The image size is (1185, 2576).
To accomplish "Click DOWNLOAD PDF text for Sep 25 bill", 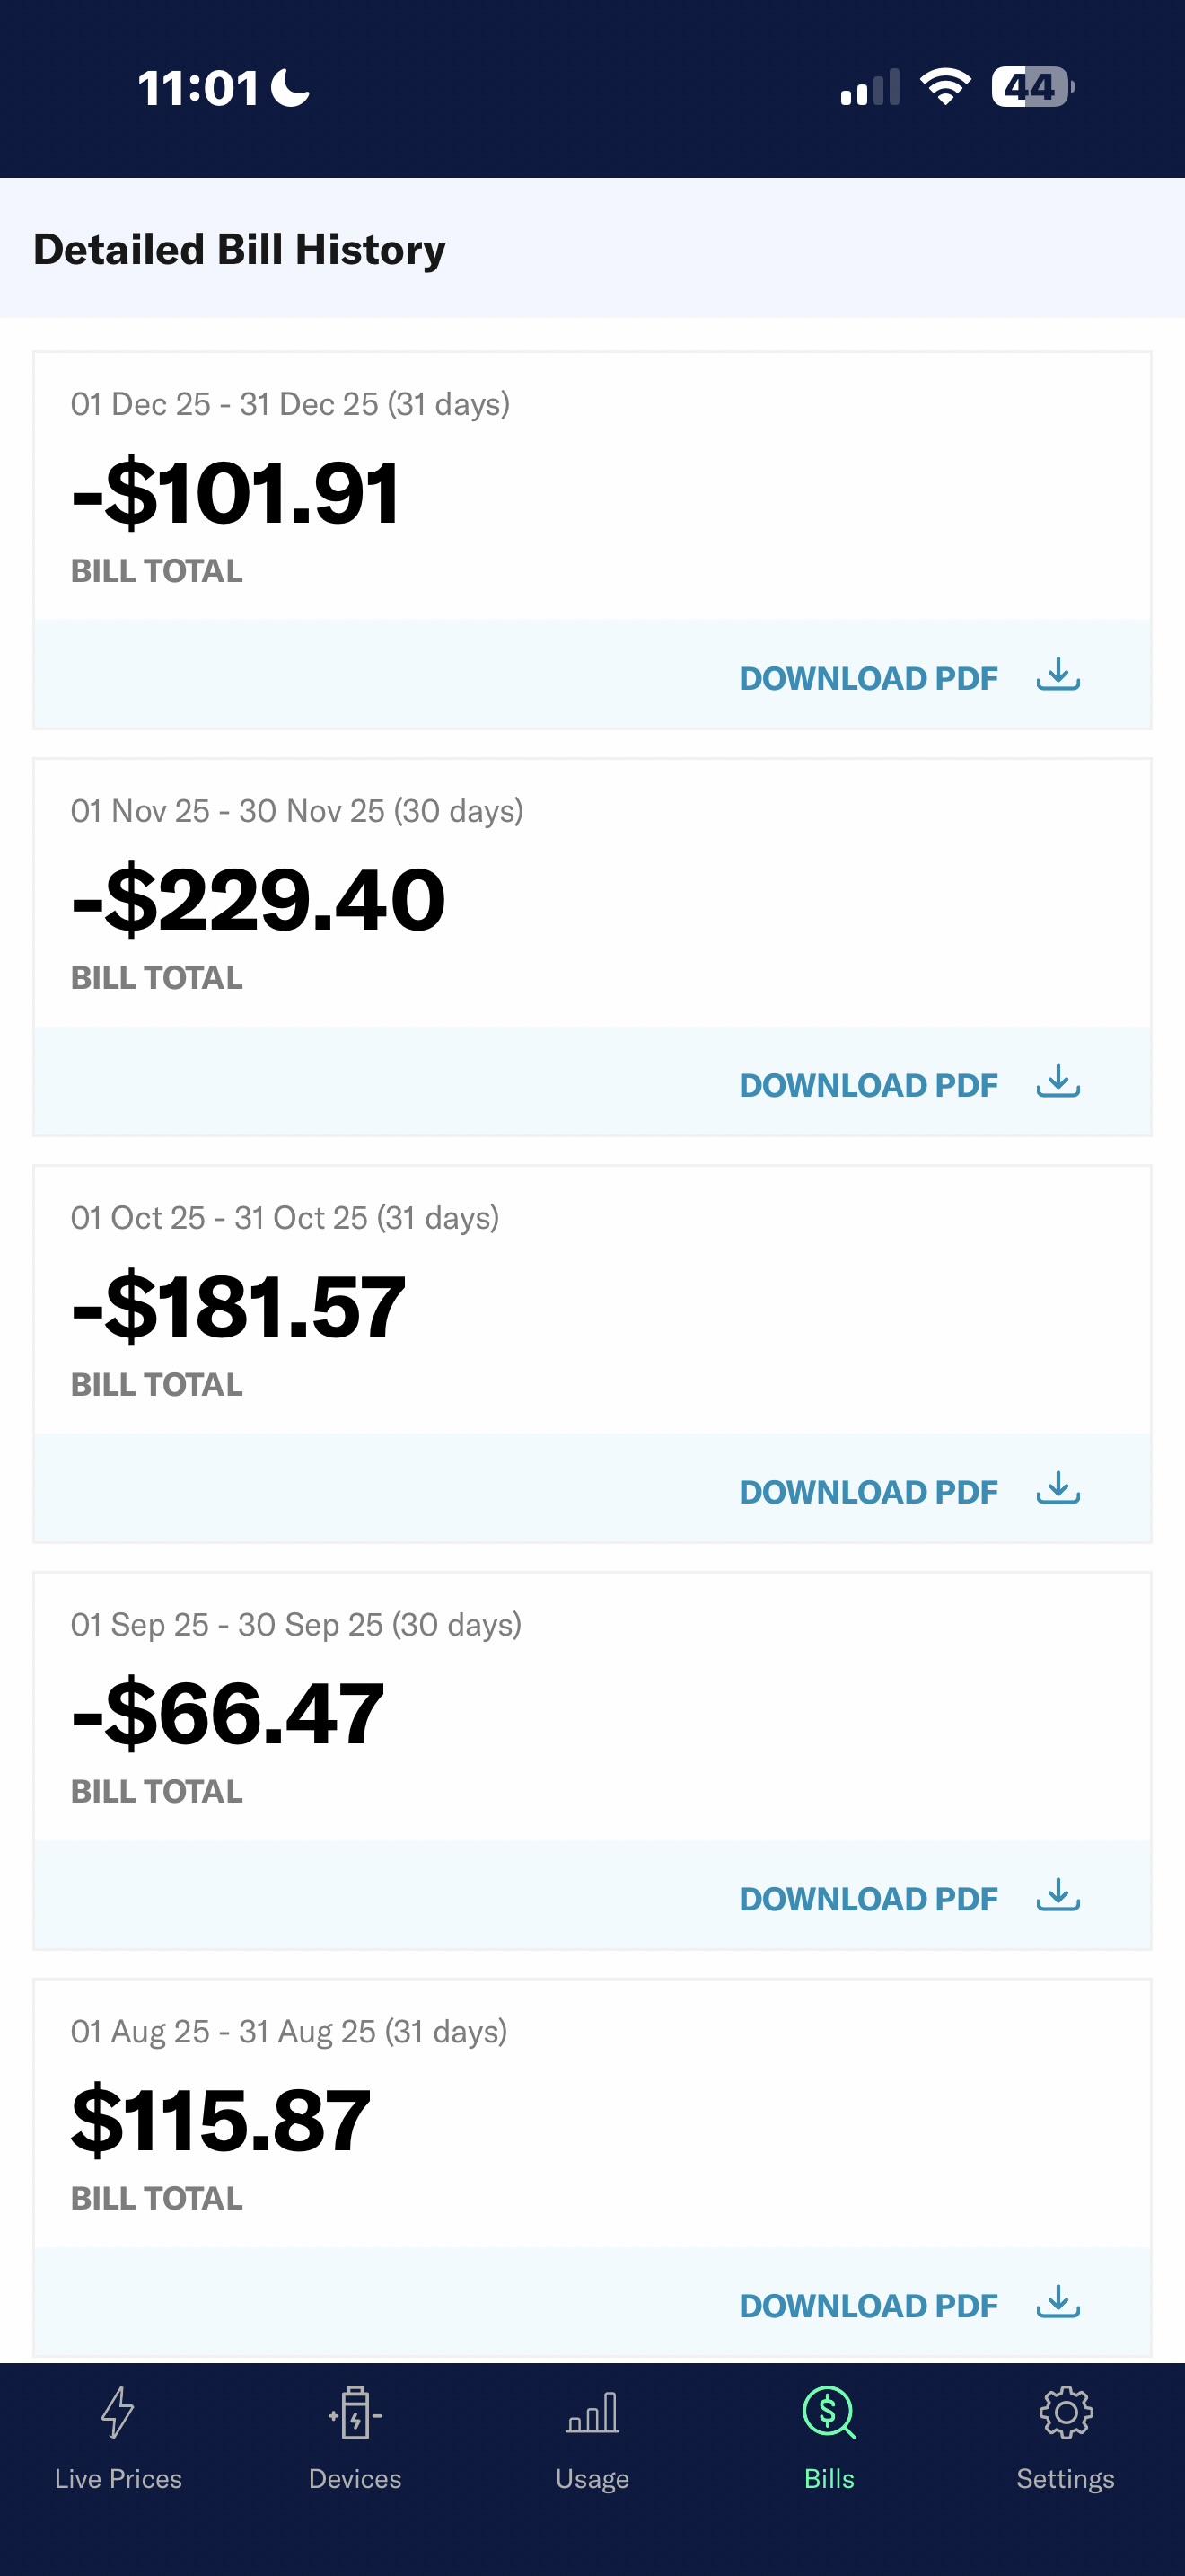I will pyautogui.click(x=868, y=1899).
